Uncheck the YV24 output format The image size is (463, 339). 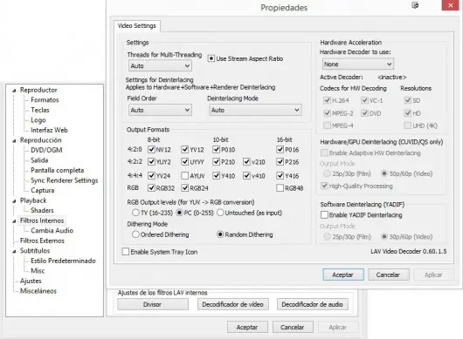(151, 175)
